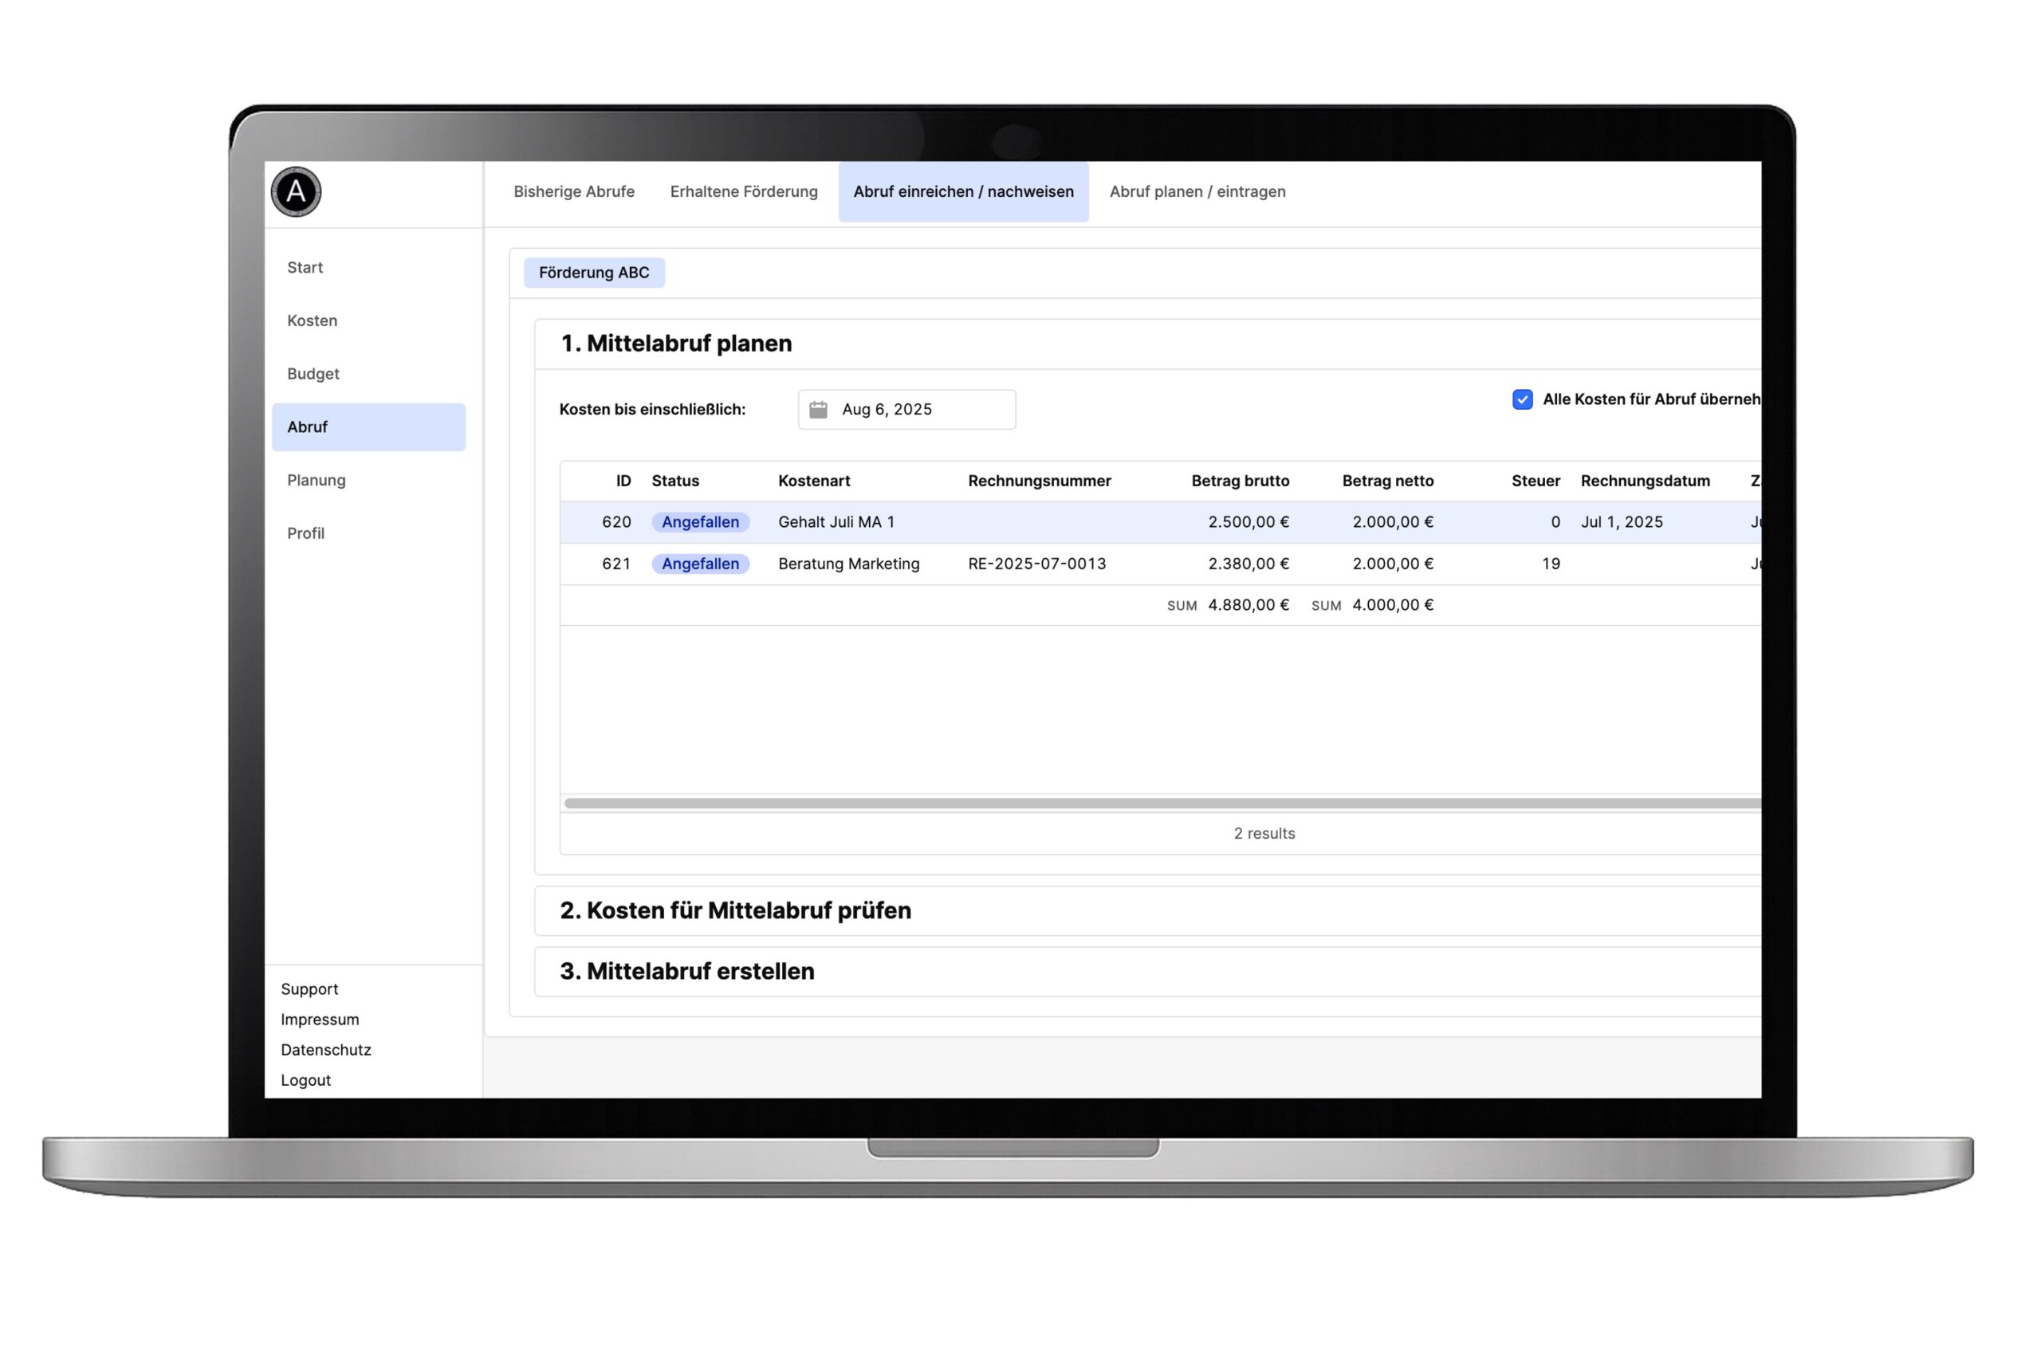Image resolution: width=2041 pixels, height=1364 pixels.
Task: Click the calendar icon in date field
Action: (x=818, y=410)
